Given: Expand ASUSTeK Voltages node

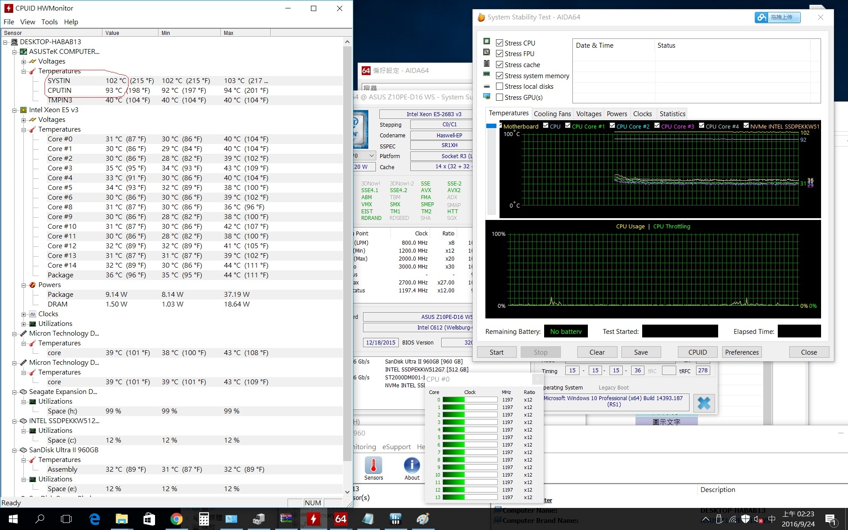Looking at the screenshot, I should point(24,61).
